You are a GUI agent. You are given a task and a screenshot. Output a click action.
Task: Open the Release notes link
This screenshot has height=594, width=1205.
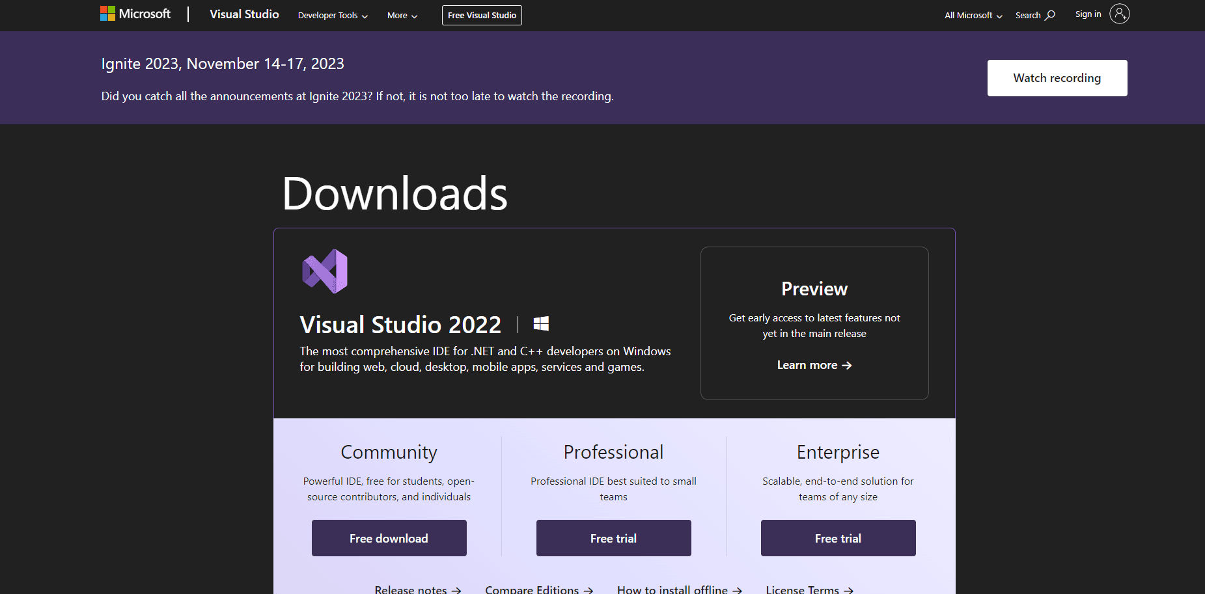(417, 589)
